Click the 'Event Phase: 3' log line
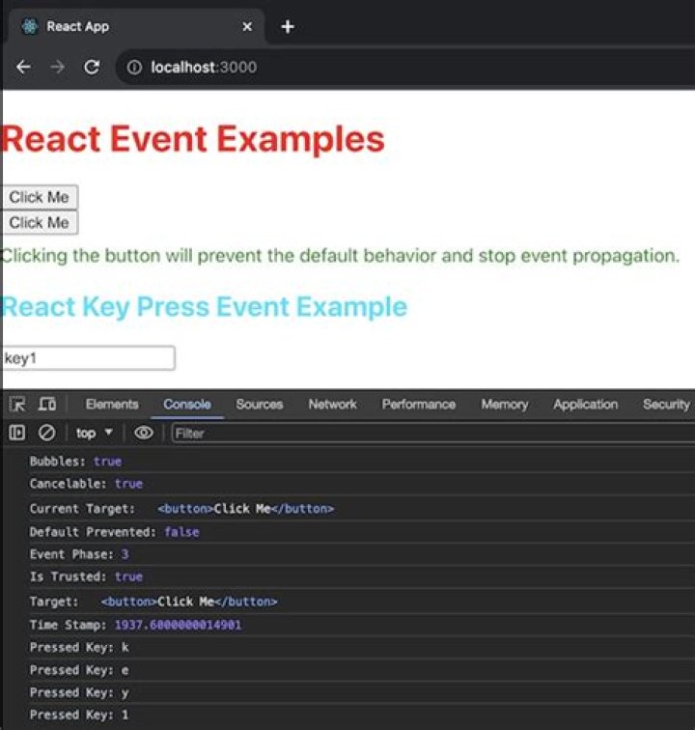 tap(79, 554)
